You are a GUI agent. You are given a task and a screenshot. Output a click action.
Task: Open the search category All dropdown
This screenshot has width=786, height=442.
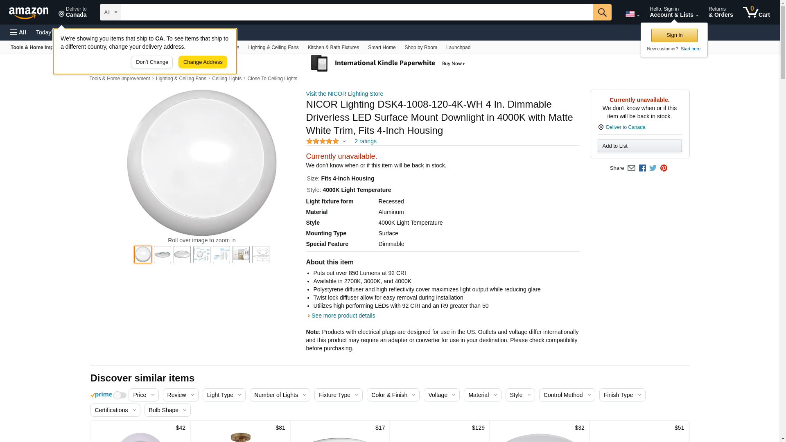pyautogui.click(x=110, y=12)
